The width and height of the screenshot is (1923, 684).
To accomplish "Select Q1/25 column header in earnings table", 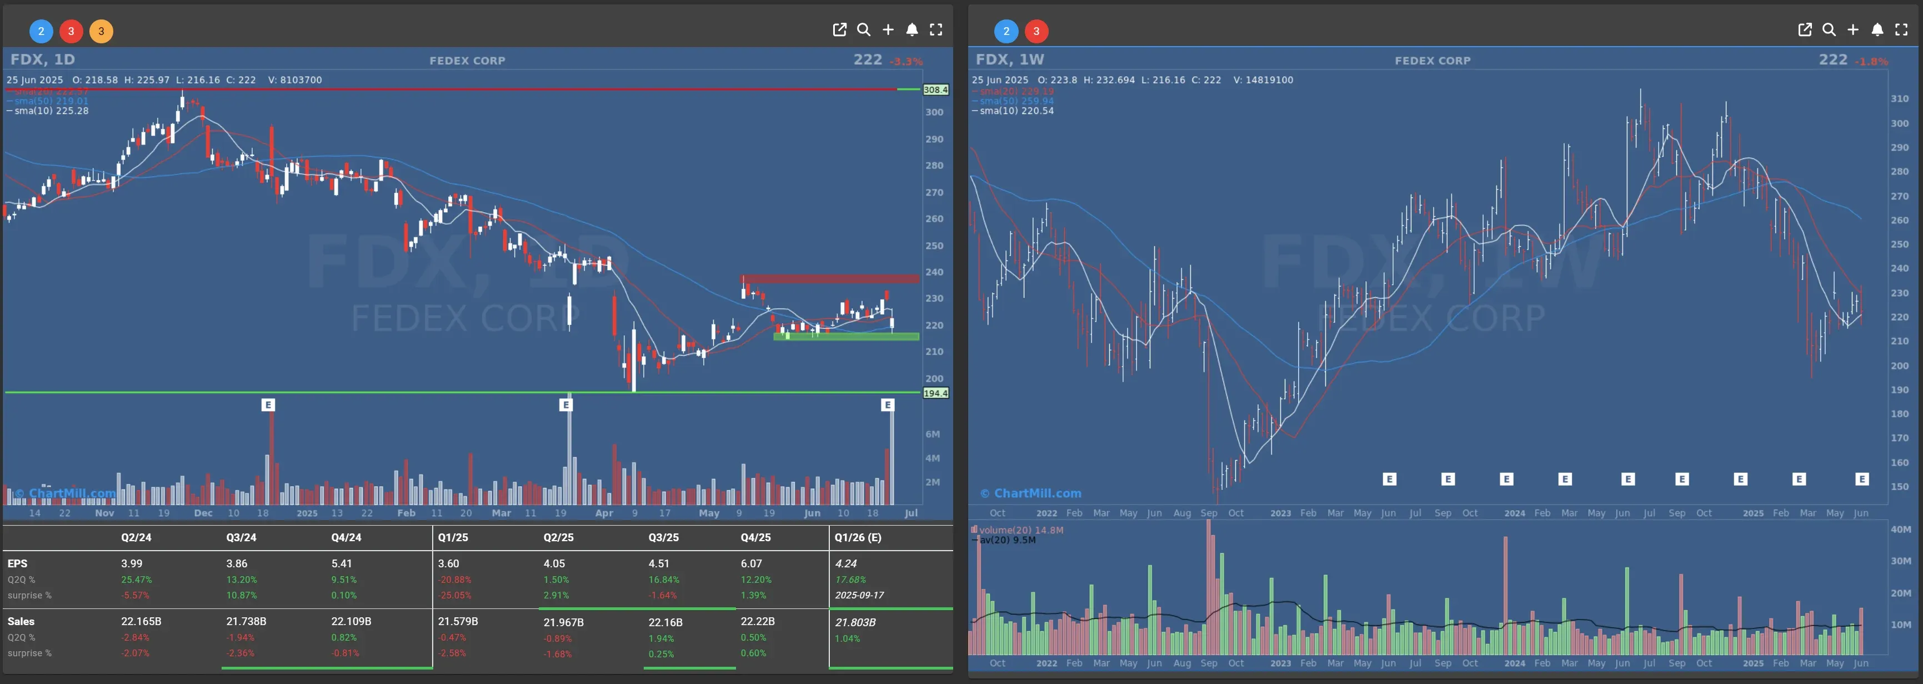I will point(453,538).
